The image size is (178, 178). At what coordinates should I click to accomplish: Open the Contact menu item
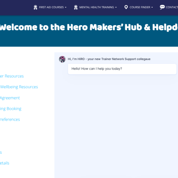coord(172,7)
